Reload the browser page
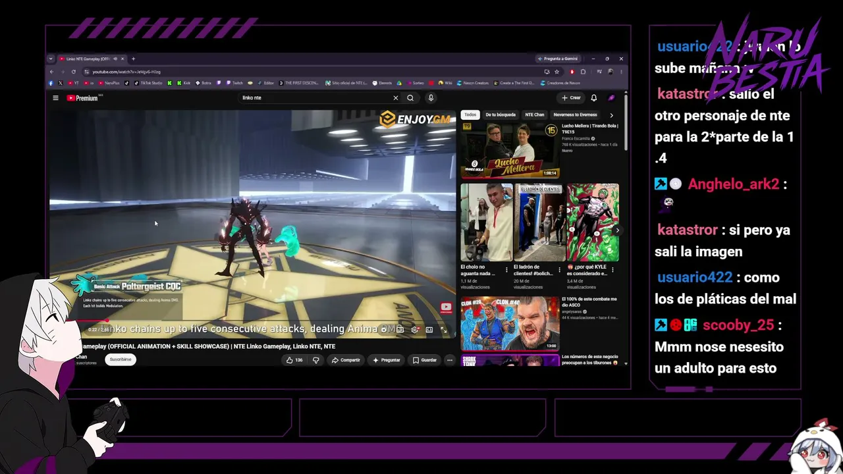The height and width of the screenshot is (474, 843). click(x=73, y=71)
